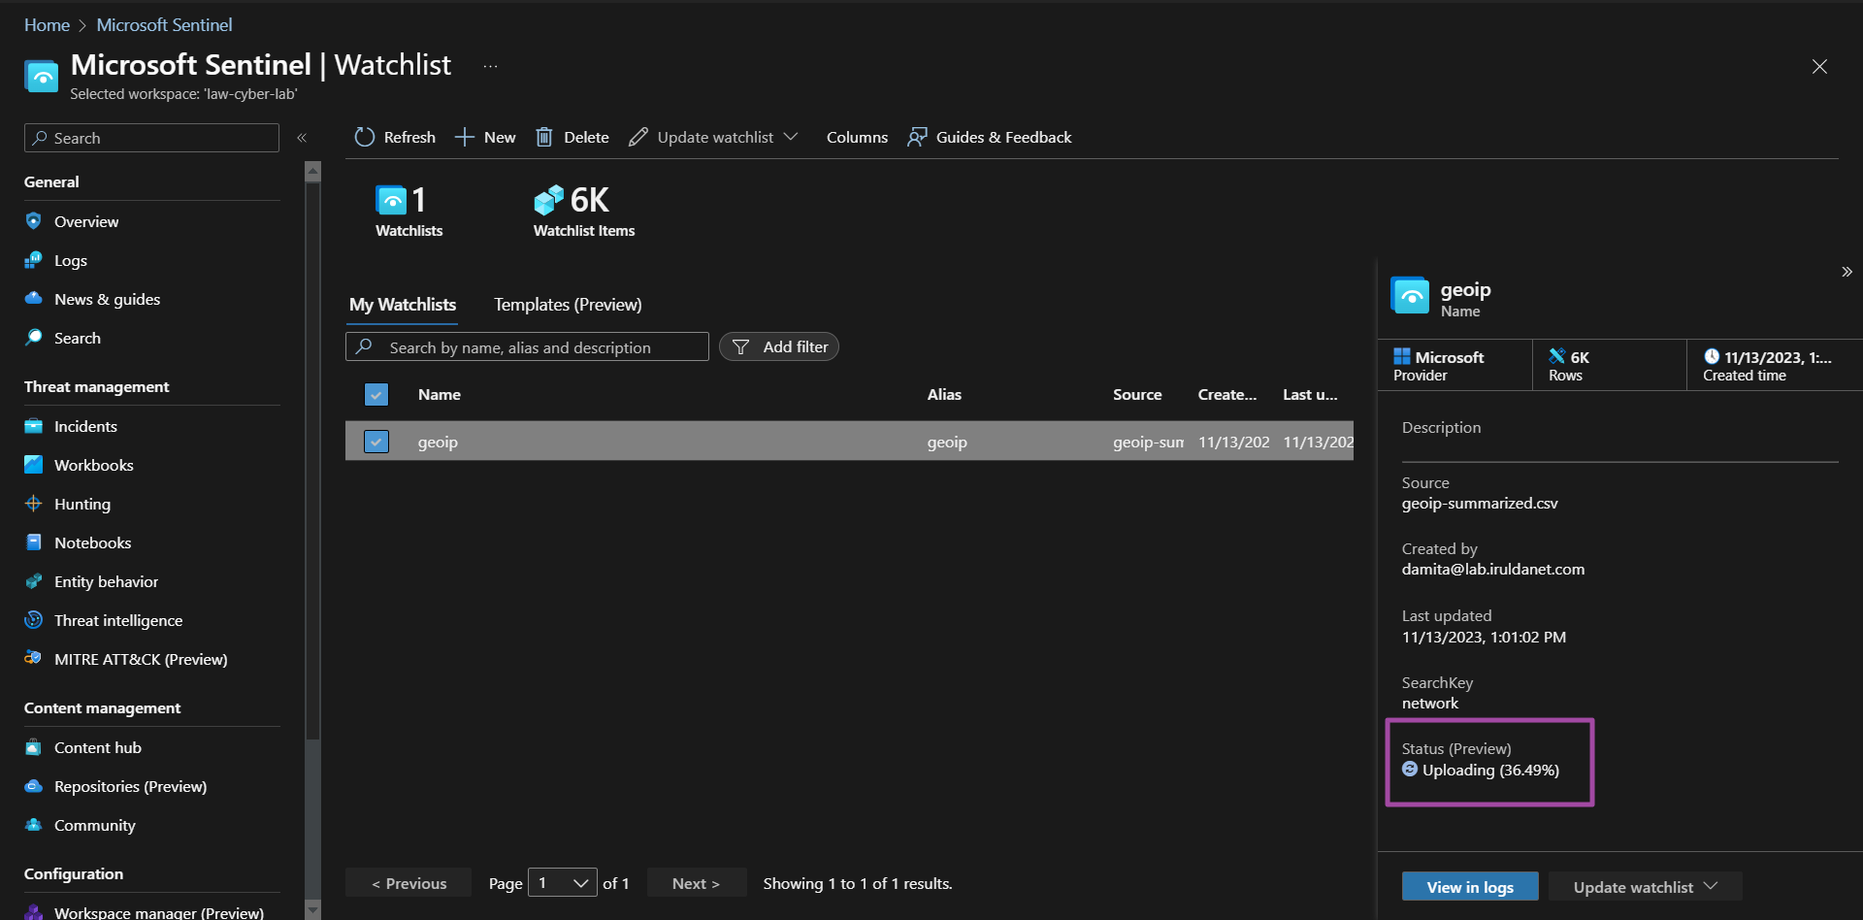The width and height of the screenshot is (1863, 920).
Task: Click the Content hub icon
Action: point(34,747)
